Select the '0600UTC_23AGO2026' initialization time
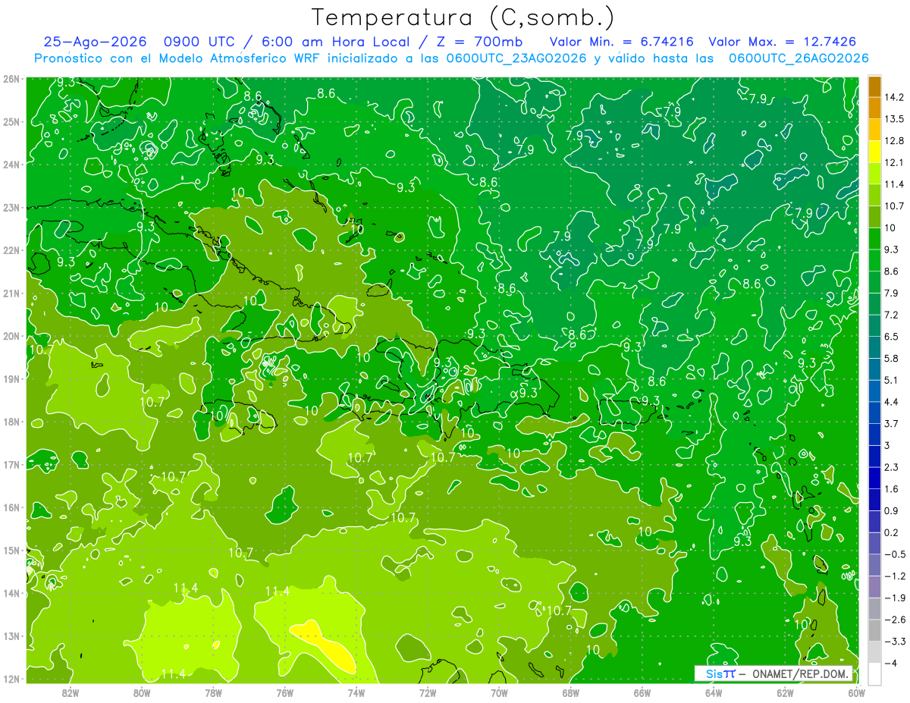This screenshot has height=703, width=910. pyautogui.click(x=516, y=58)
